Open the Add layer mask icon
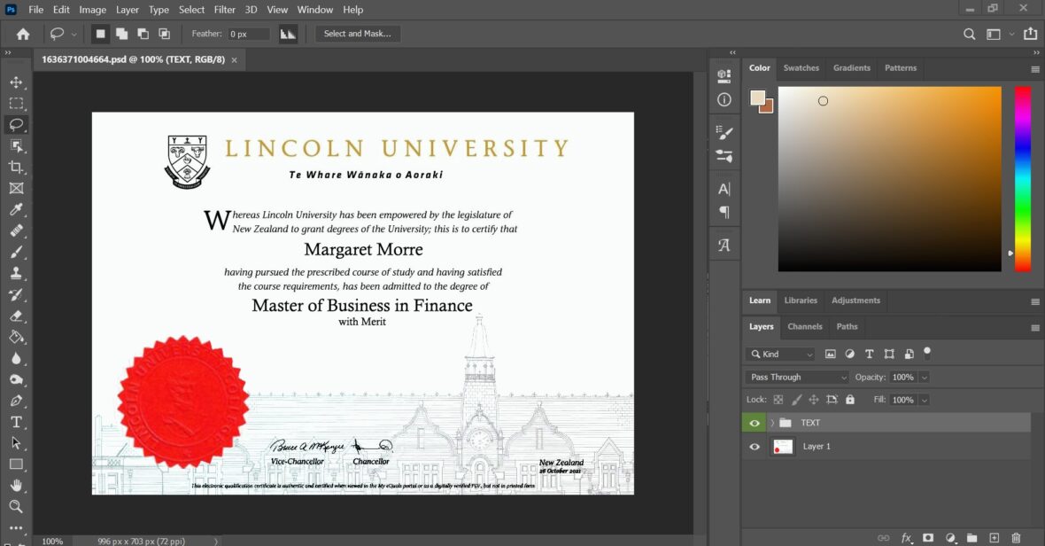The width and height of the screenshot is (1045, 546). pos(928,537)
